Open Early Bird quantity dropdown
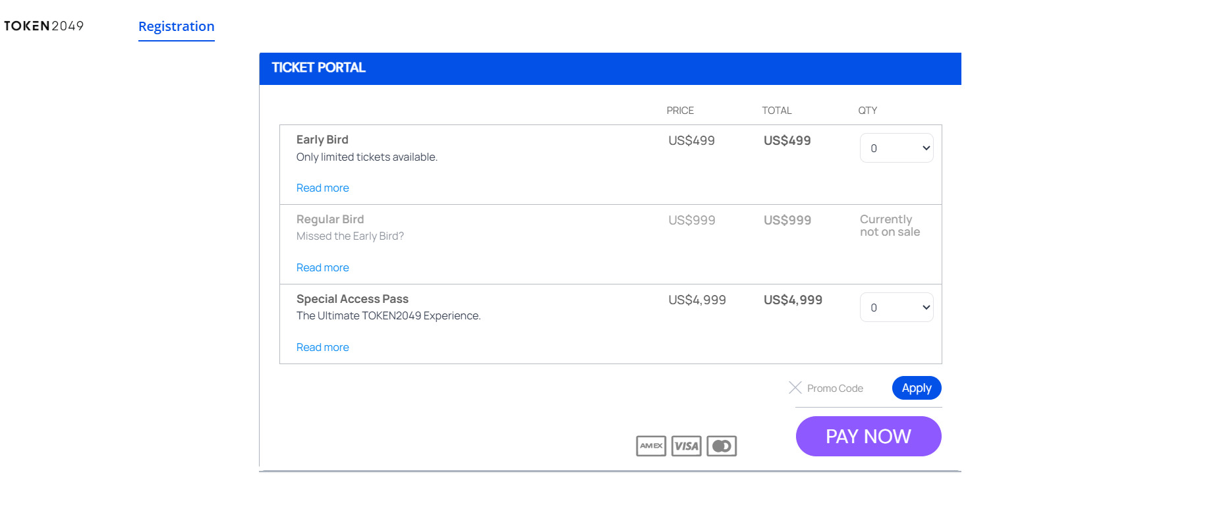The image size is (1223, 511). click(896, 148)
